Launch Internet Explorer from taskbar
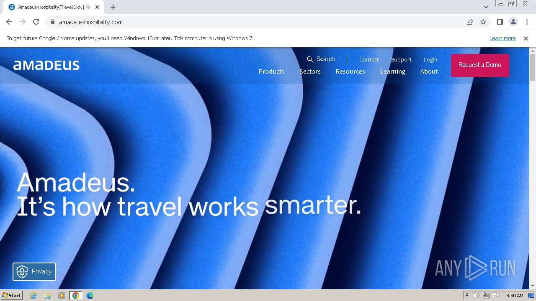 coord(33,296)
